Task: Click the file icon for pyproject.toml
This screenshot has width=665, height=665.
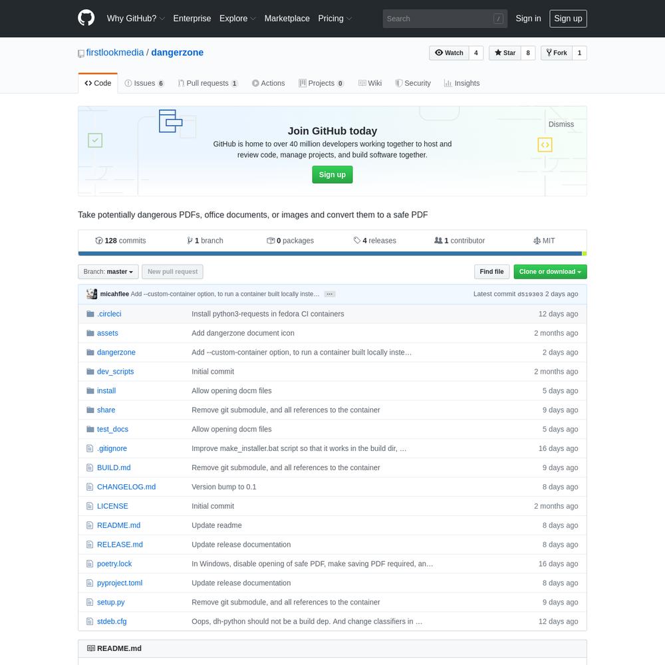Action: coord(90,583)
